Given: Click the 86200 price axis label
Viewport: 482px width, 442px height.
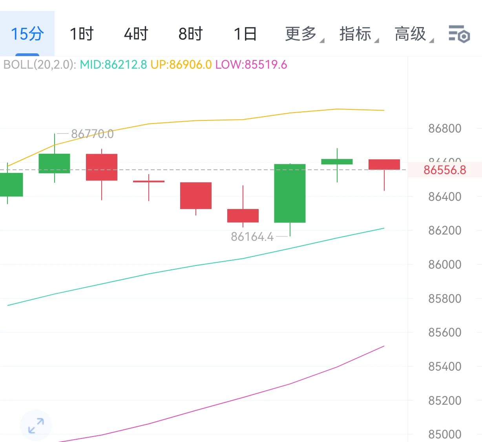Looking at the screenshot, I should (x=445, y=230).
